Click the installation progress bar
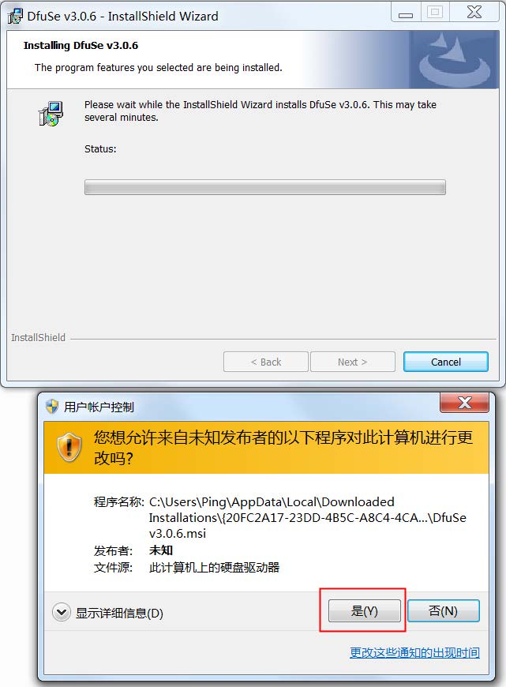Screen dimensions: 506x687 coord(265,187)
